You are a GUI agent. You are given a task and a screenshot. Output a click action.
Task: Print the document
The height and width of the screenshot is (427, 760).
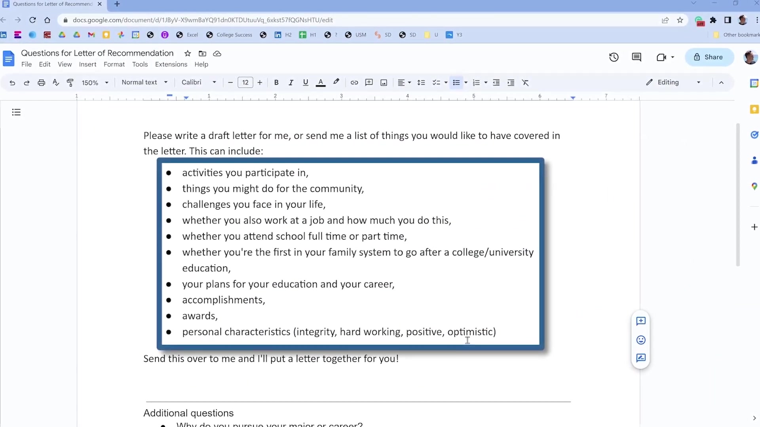coord(41,82)
